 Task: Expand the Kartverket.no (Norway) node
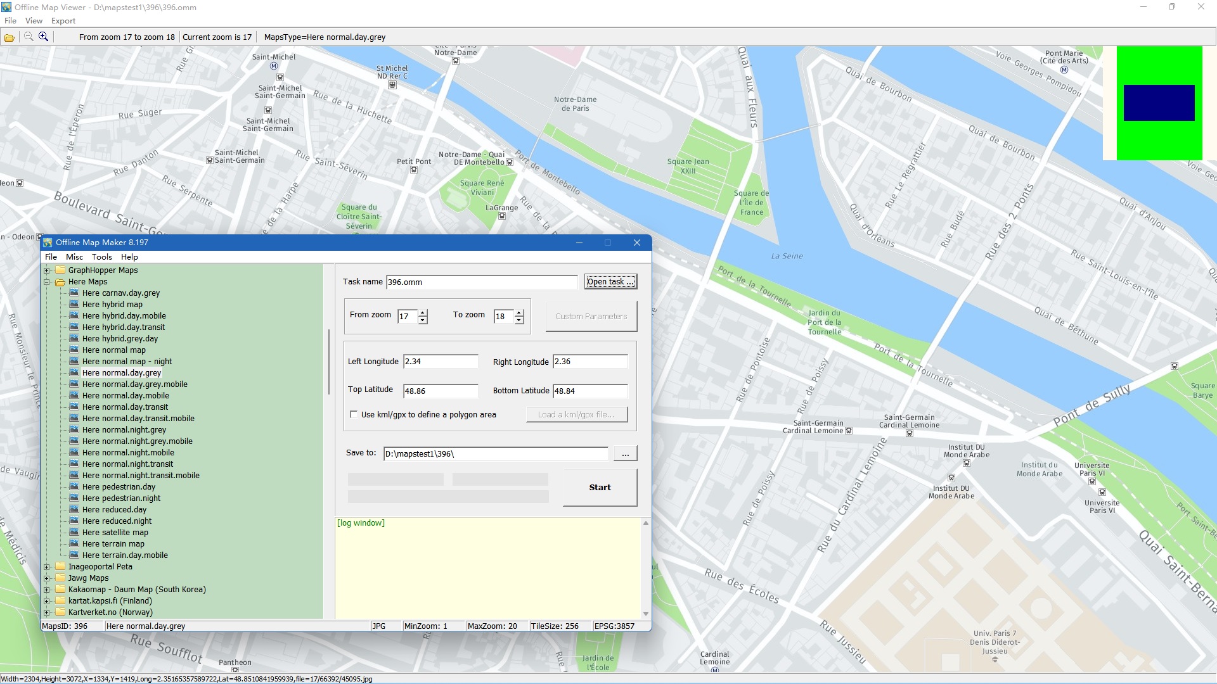46,612
